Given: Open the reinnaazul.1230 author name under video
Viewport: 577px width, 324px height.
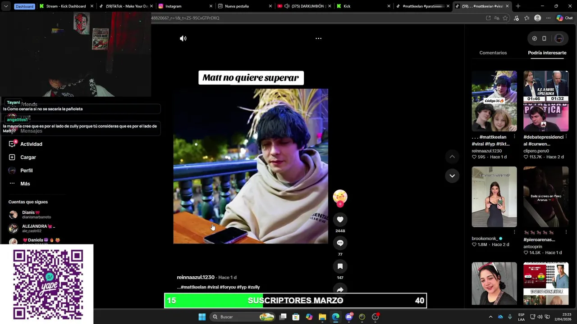Looking at the screenshot, I should (x=196, y=277).
